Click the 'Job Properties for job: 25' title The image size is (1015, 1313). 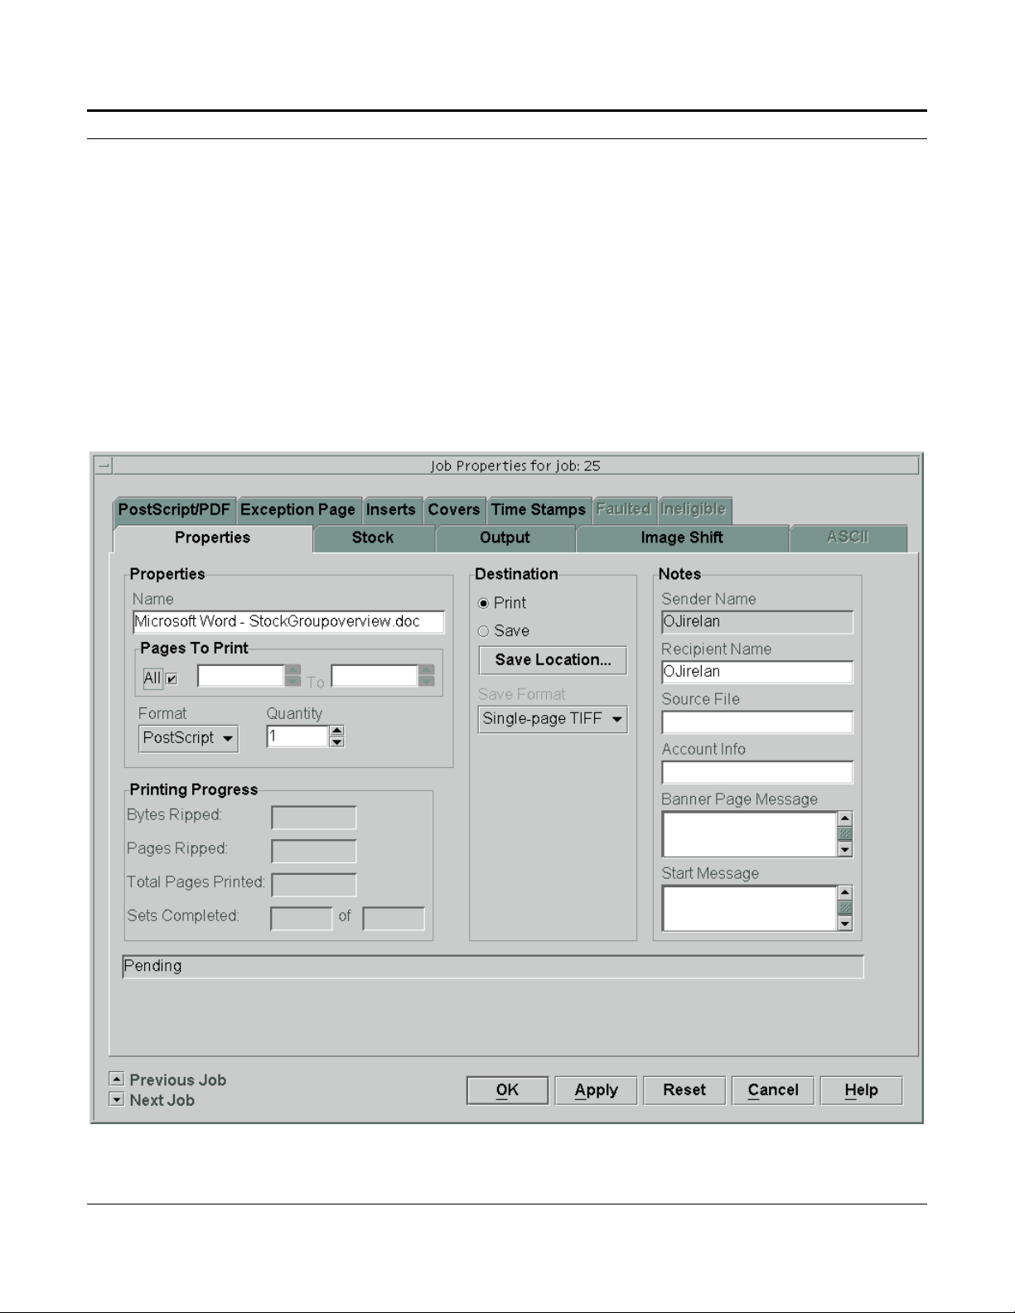tap(515, 466)
